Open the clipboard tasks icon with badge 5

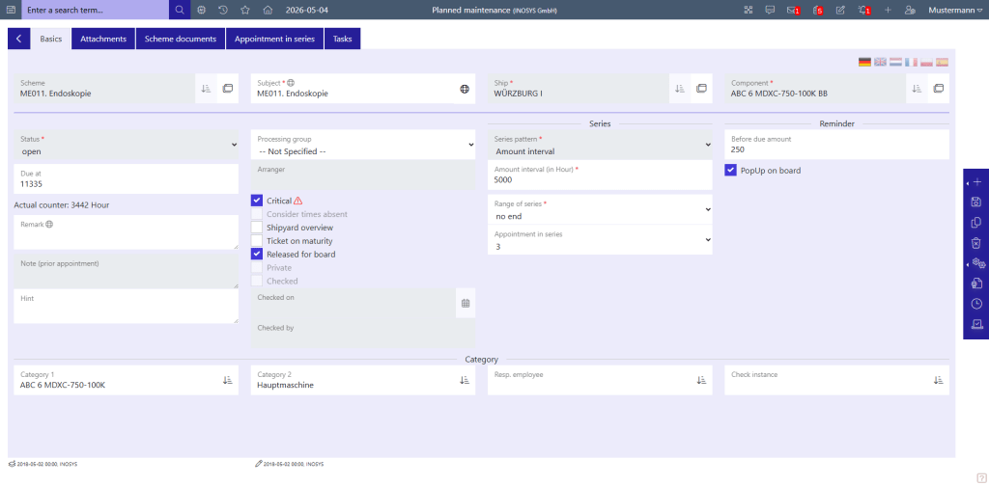[817, 10]
